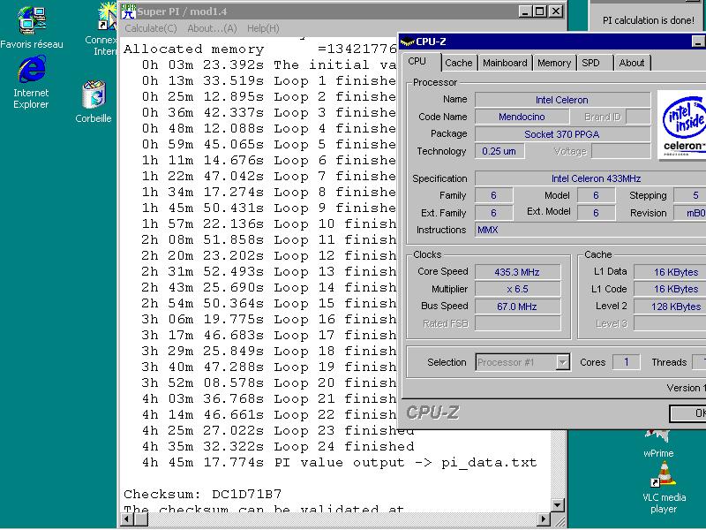706x530 pixels.
Task: Open the About...(A) menu in Super PI
Action: (x=212, y=28)
